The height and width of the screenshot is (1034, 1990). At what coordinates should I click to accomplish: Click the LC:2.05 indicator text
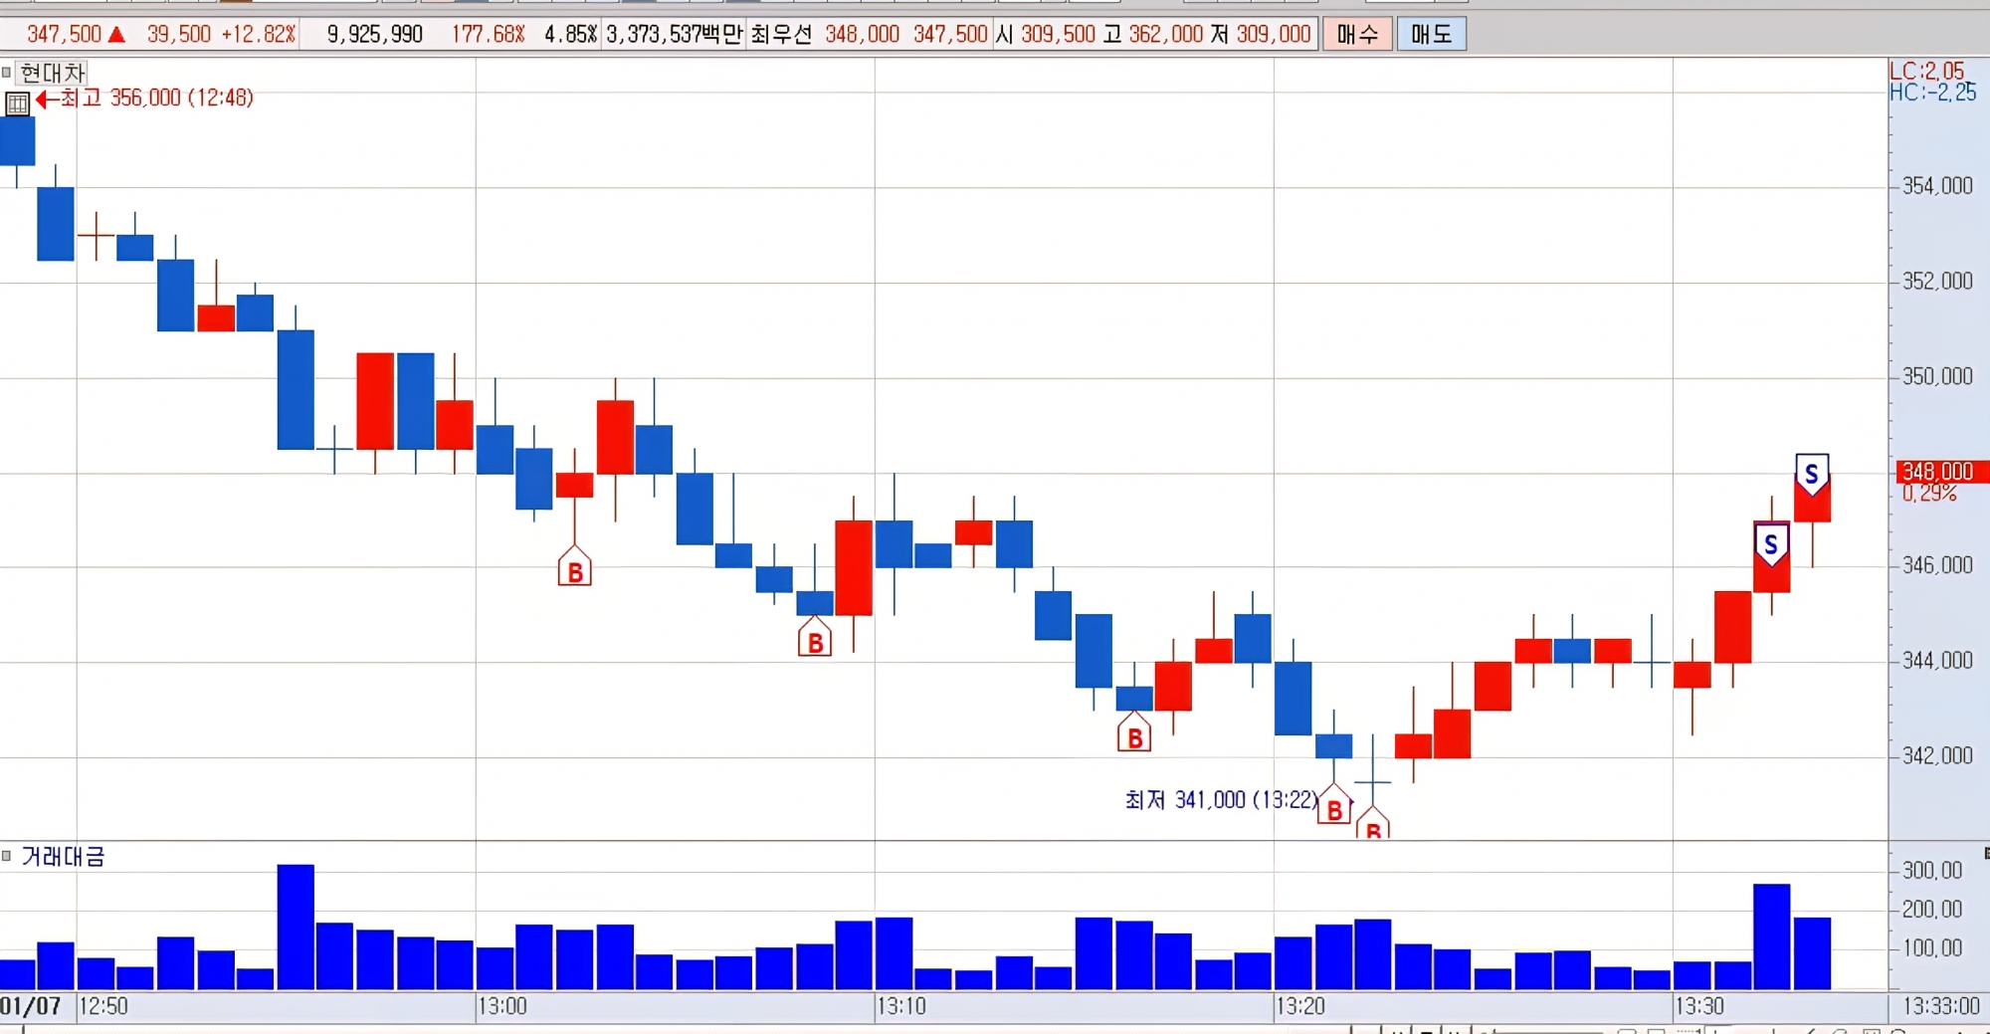click(1926, 71)
